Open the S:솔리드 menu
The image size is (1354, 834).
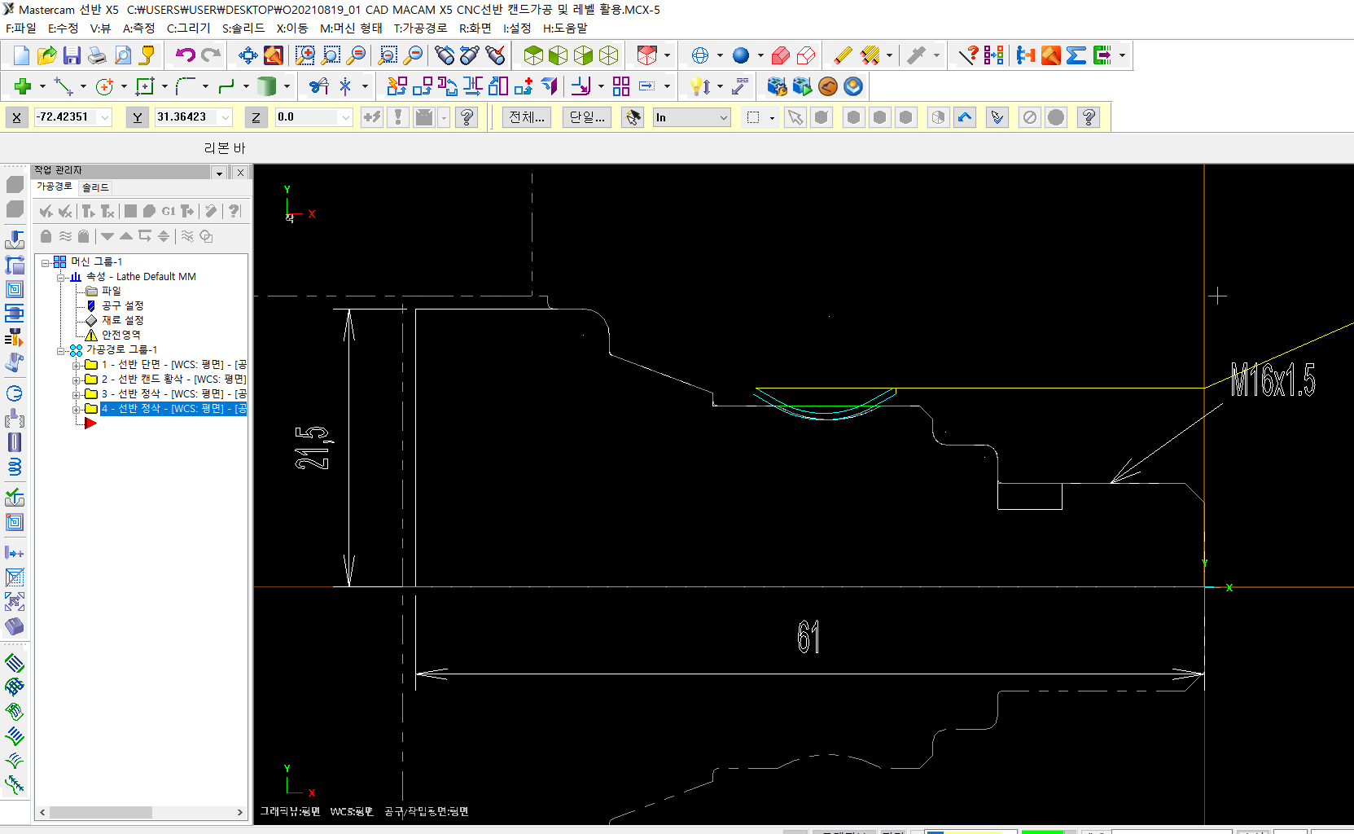(x=243, y=28)
